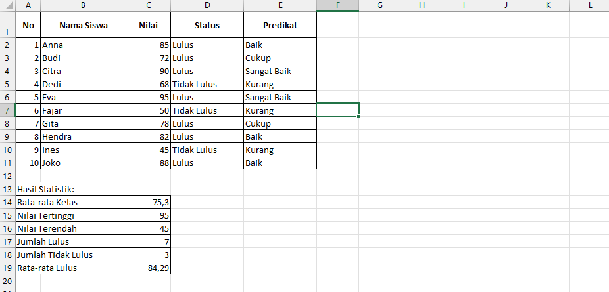This screenshot has height=292, width=609.
Task: Click the Nilai Tertinggi label cell
Action: [70, 215]
